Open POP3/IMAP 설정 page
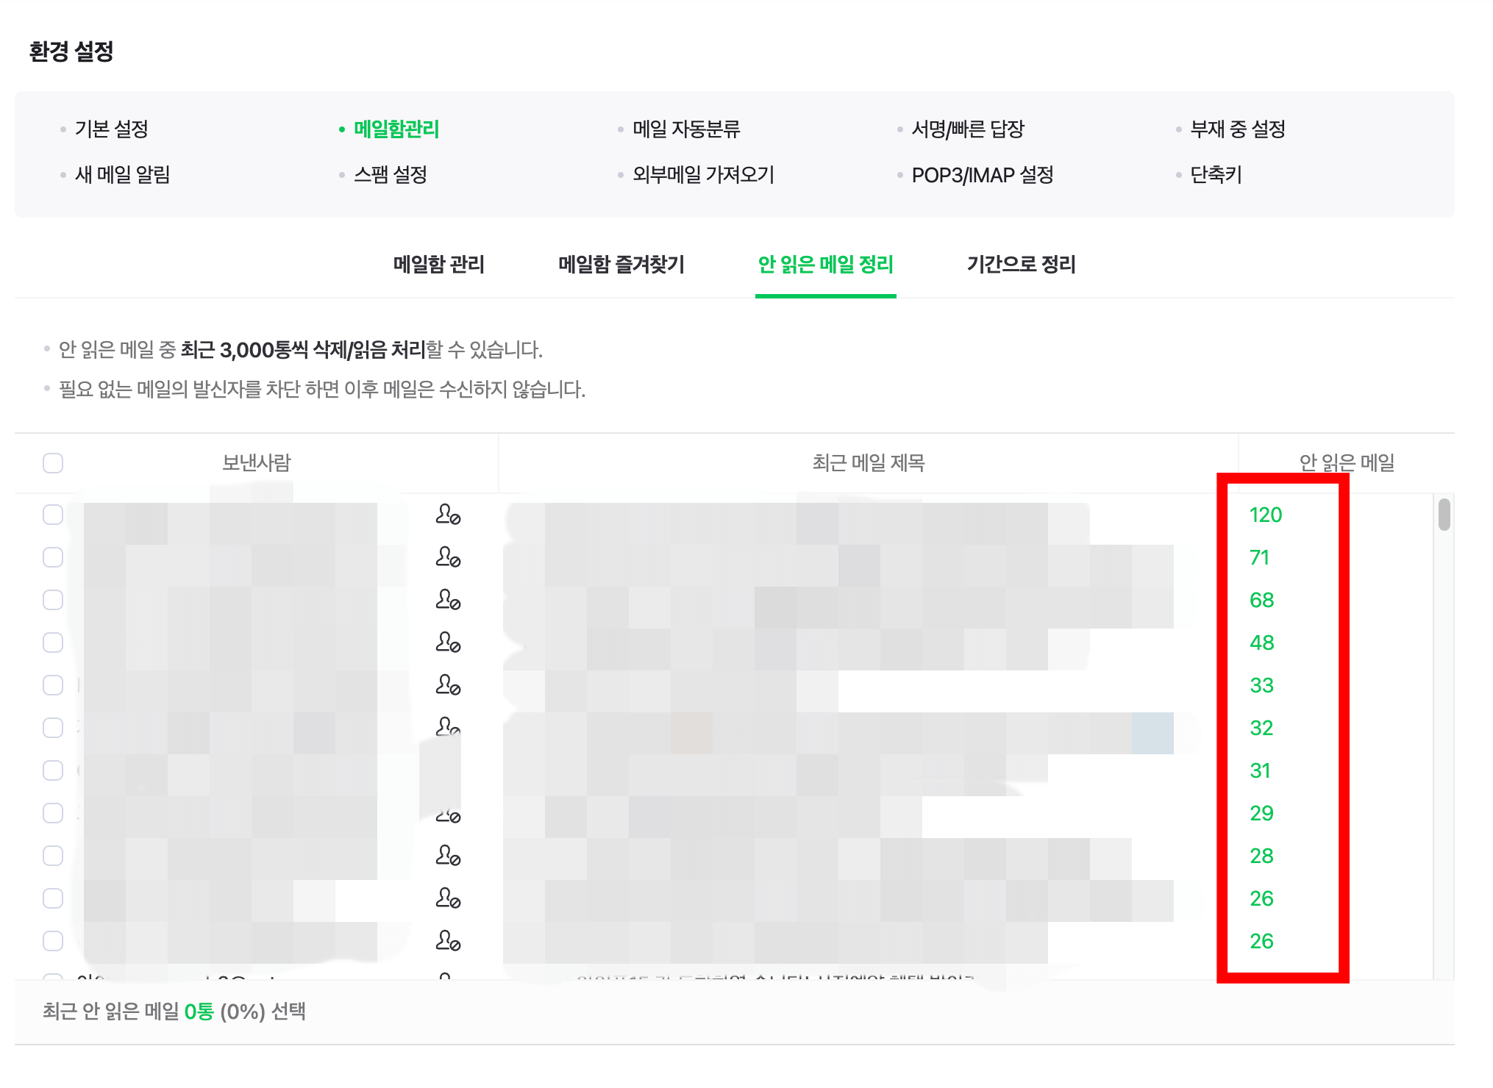Viewport: 1493px width, 1088px height. 983,175
